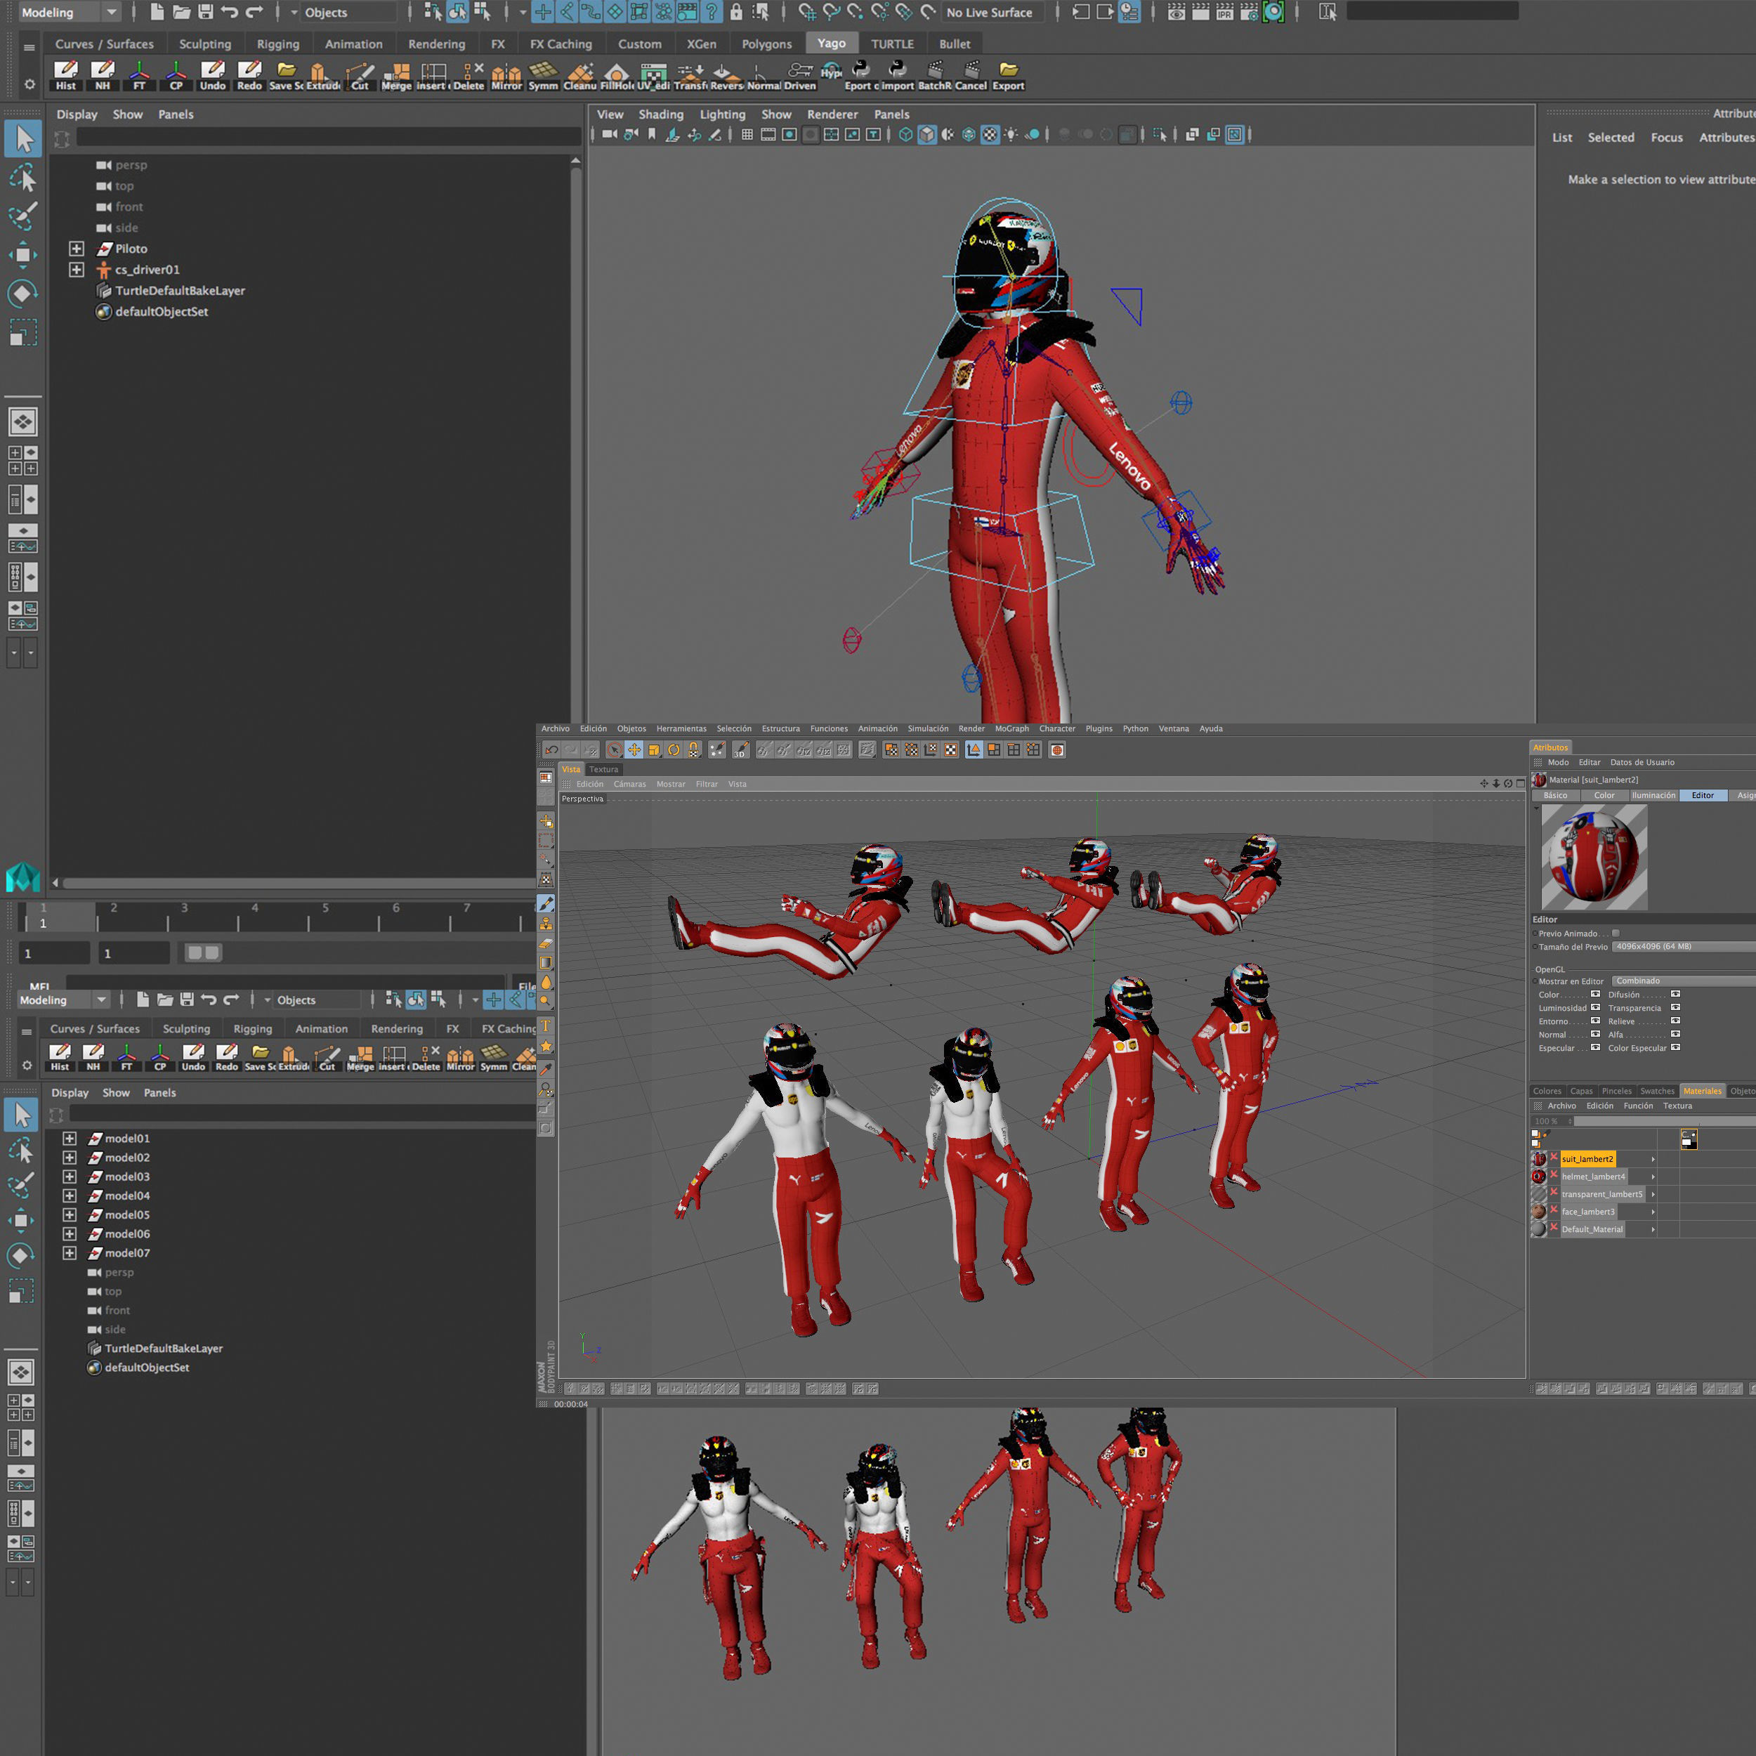
Task: Click the undo arrow in the BodyPaint toolbar
Action: [551, 750]
